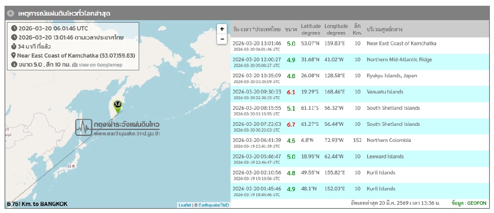The width and height of the screenshot is (494, 213).
Task: Open the Leaflet attribution link
Action: tap(184, 205)
